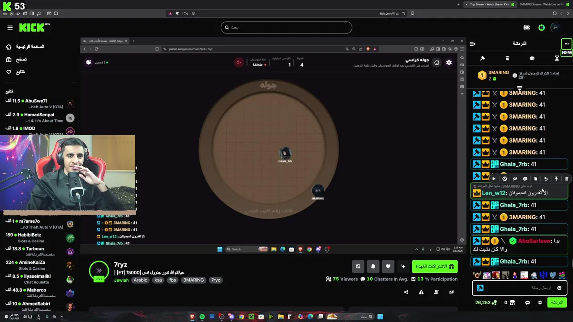Click the chat trash clear icon
The height and width of the screenshot is (322, 573).
coord(507,58)
